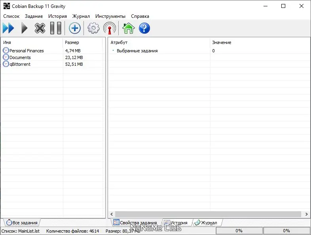Viewport: 311px width, 235px height.
Task: Click the Значение column header
Action: click(260, 42)
